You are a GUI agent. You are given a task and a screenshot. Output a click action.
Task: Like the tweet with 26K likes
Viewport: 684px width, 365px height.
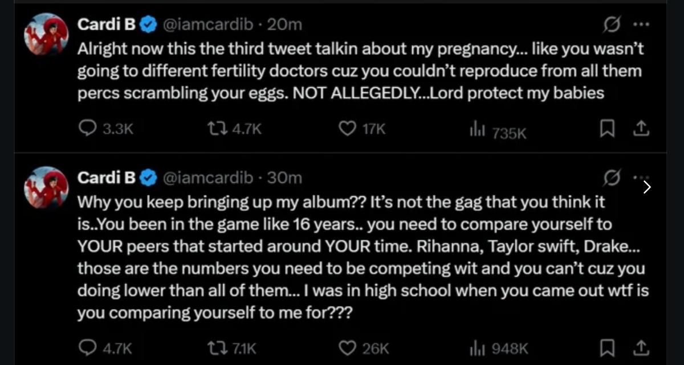point(347,347)
